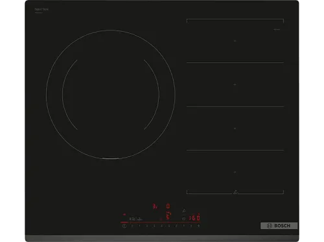Tap the bottom flex zone cross marker
324x242 pixels.
pyautogui.click(x=235, y=172)
